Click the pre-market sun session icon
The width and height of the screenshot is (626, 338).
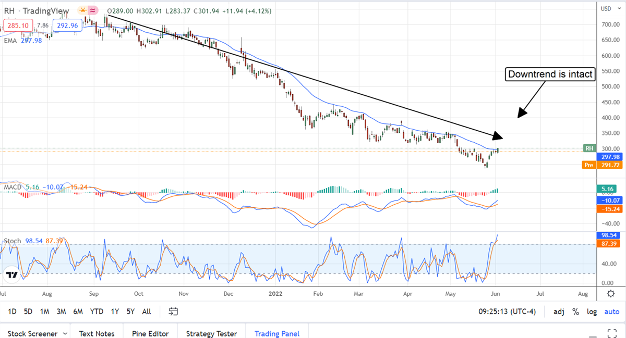pos(82,10)
